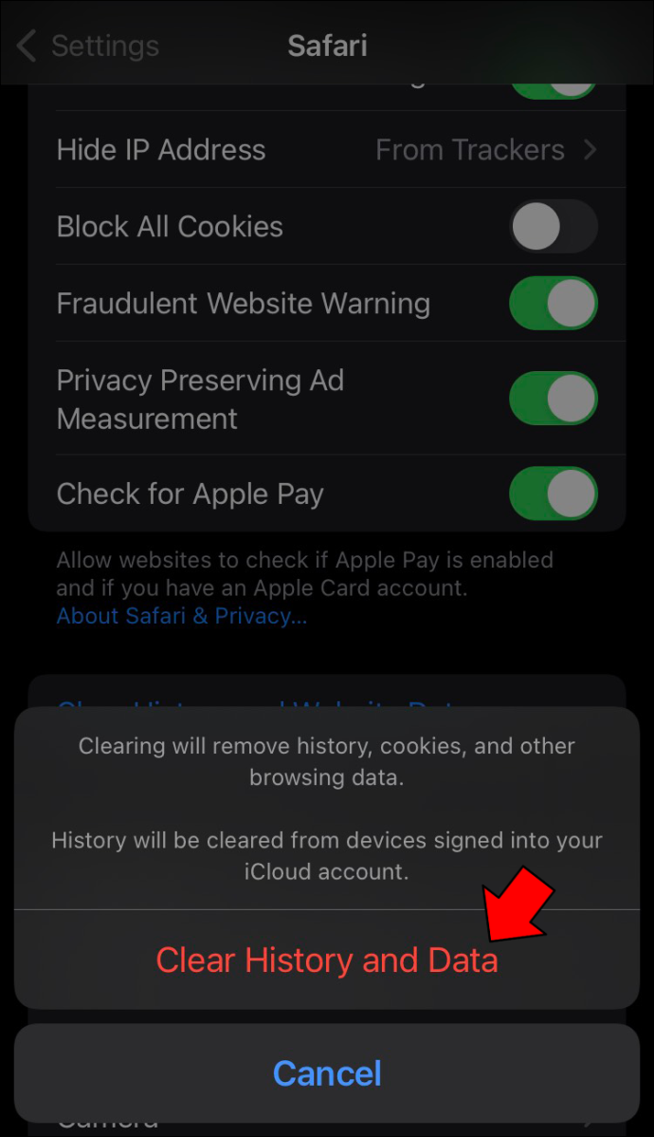654x1137 pixels.
Task: Tap the clearing history warning message
Action: (327, 808)
